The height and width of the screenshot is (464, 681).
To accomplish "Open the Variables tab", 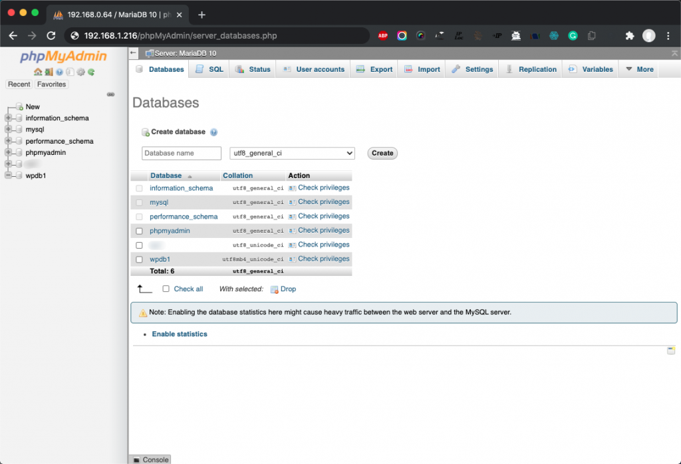I will pyautogui.click(x=591, y=69).
